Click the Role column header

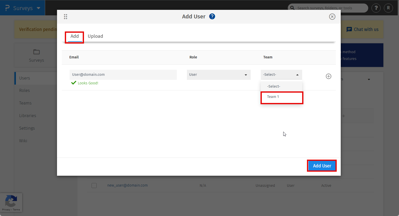tap(193, 57)
